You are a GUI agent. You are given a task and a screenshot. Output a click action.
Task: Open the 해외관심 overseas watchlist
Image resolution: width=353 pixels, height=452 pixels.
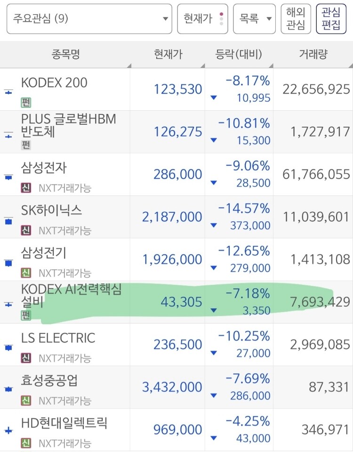(296, 19)
